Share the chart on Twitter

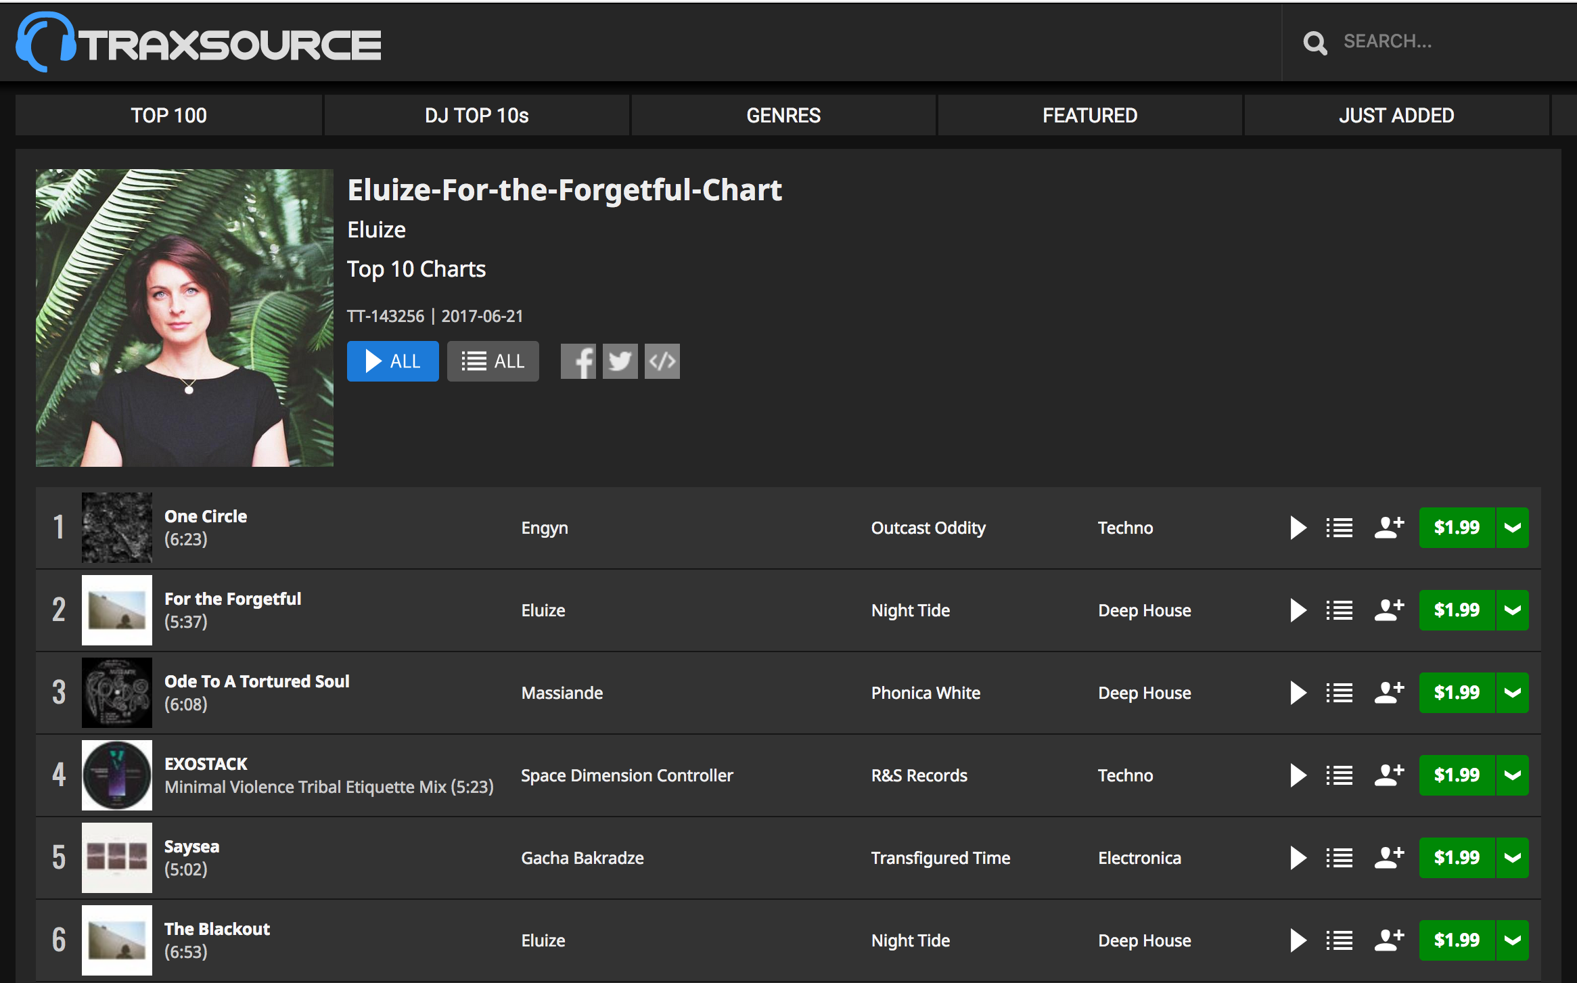620,361
